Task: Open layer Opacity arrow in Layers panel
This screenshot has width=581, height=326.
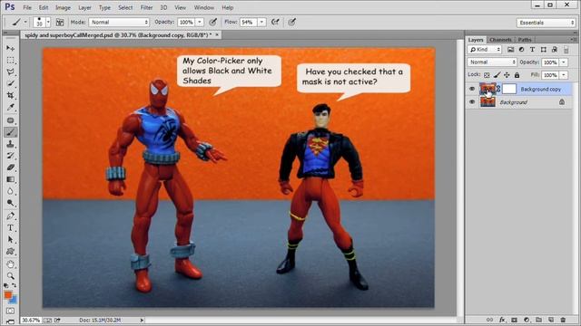Action: (564, 62)
